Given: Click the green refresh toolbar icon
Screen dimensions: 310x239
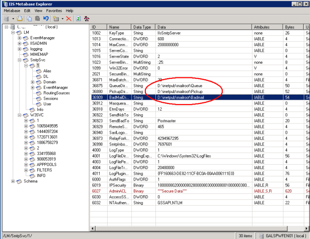Looking at the screenshot, I should pos(78,19).
